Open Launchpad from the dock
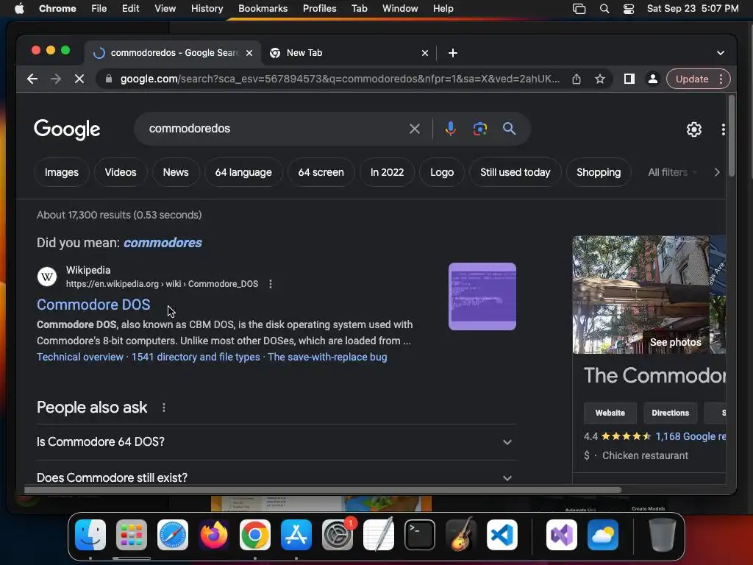The height and width of the screenshot is (565, 753). pos(132,535)
